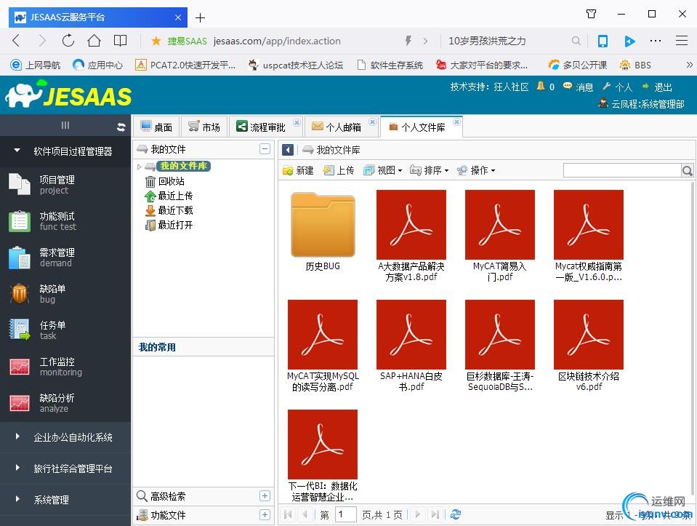
Task: Expand 我的文件库 tree node arrow
Action: pos(139,167)
